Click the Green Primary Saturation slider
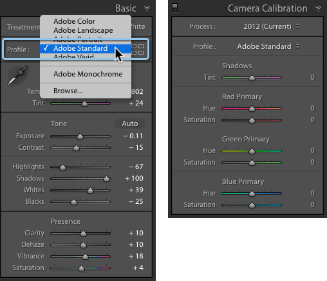This screenshot has width=327, height=281. coord(252,163)
